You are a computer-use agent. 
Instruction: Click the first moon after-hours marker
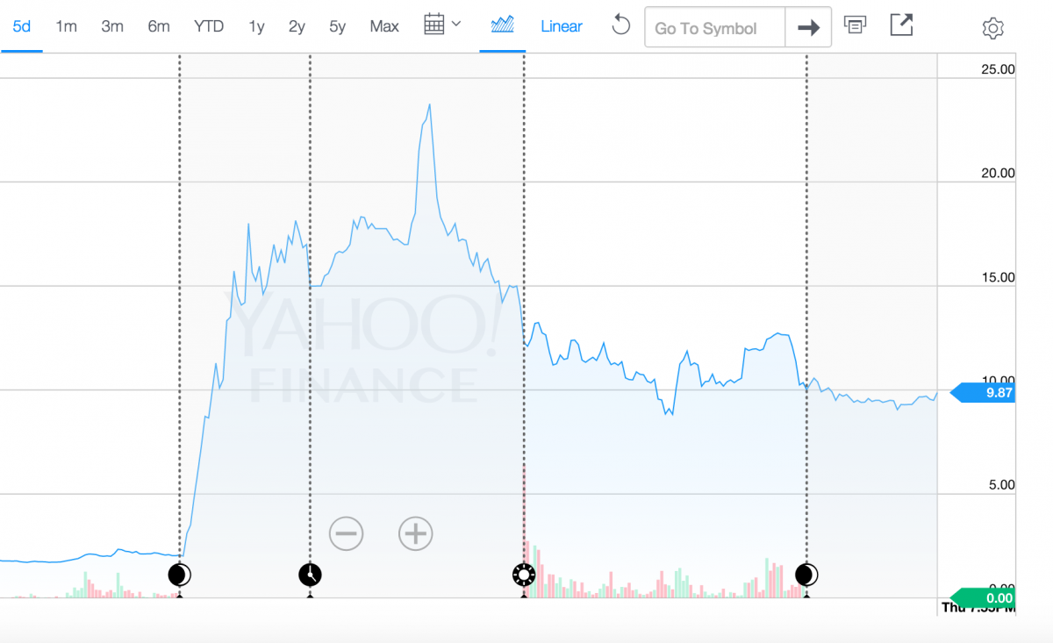179,575
